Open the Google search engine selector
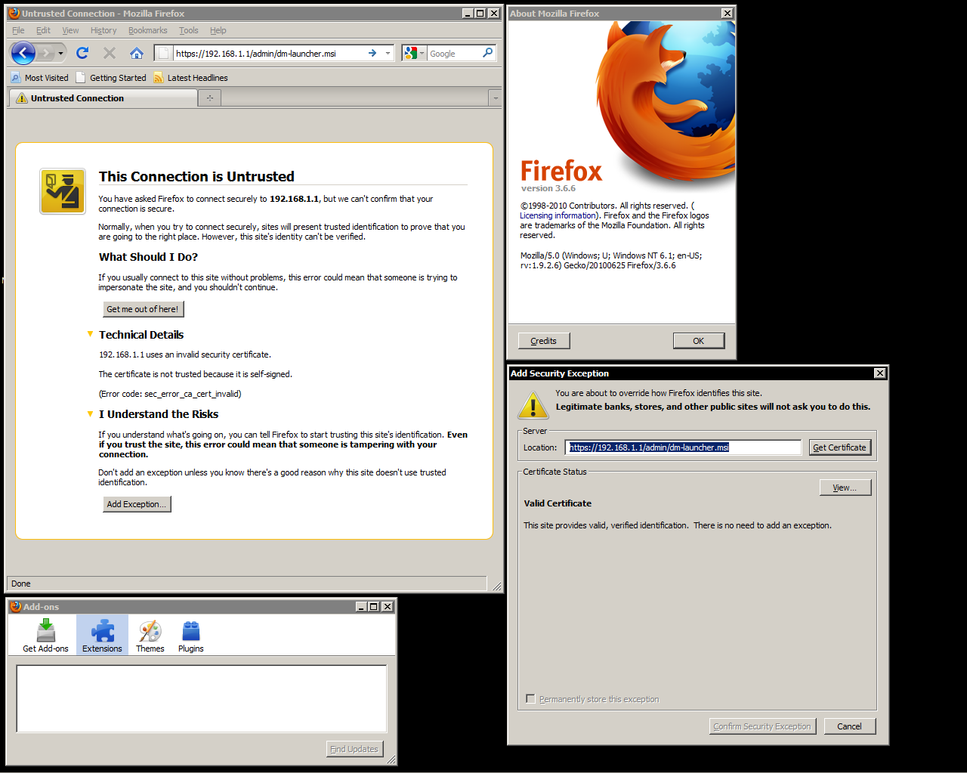The width and height of the screenshot is (967, 774). (414, 53)
